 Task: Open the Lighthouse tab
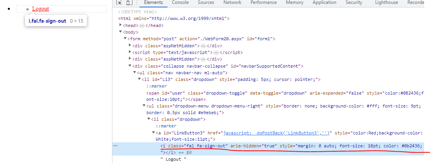tap(387, 2)
